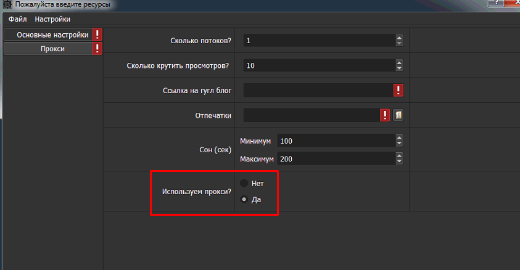Viewport: 520px width, 270px height.
Task: Click the red warning icon on Прокси tab
Action: pos(97,49)
